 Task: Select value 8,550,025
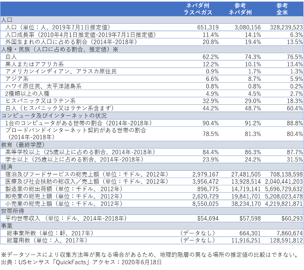coord(205,204)
